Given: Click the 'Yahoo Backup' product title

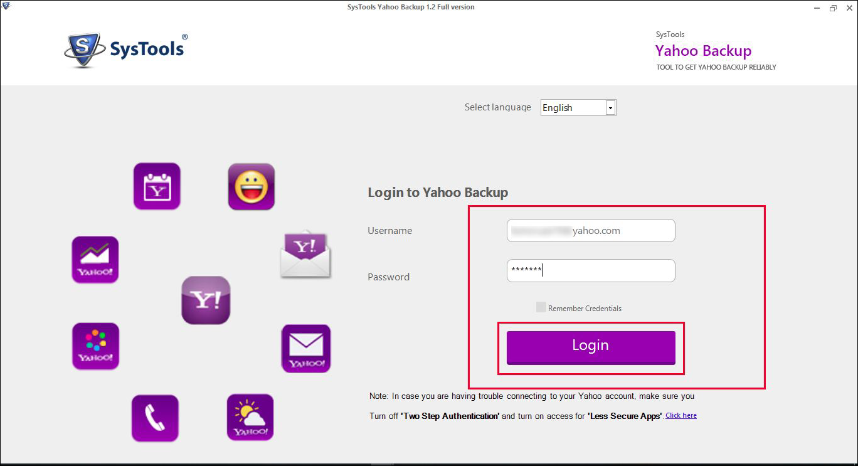Looking at the screenshot, I should click(703, 51).
